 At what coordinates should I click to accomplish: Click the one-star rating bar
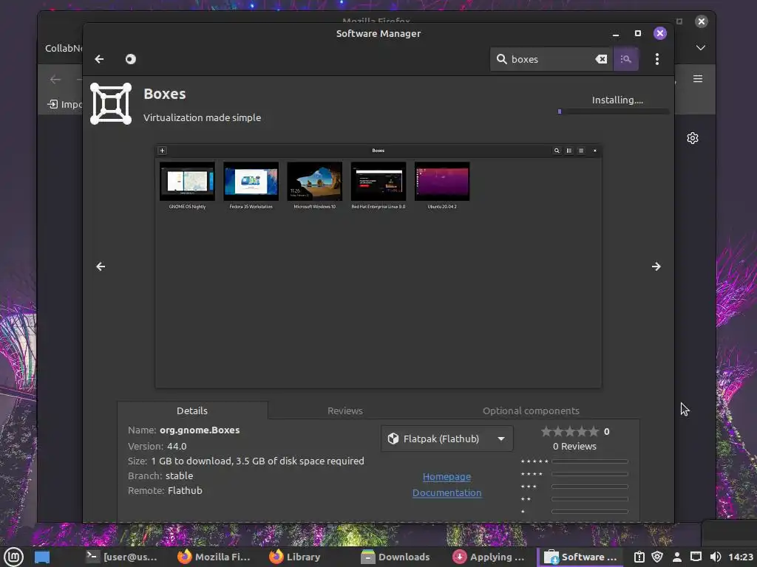tap(589, 512)
